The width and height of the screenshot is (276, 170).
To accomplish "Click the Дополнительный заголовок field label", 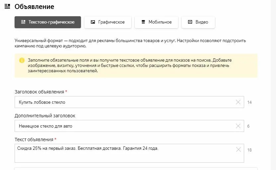I will tap(45, 116).
